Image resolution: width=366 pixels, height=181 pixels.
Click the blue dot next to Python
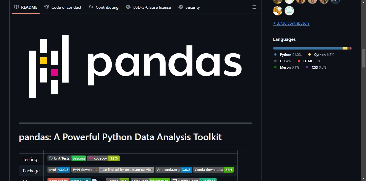[275, 54]
